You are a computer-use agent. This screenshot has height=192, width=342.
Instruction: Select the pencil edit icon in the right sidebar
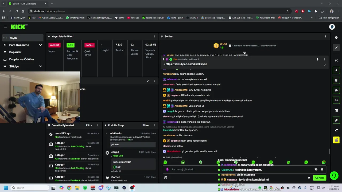tap(336, 47)
